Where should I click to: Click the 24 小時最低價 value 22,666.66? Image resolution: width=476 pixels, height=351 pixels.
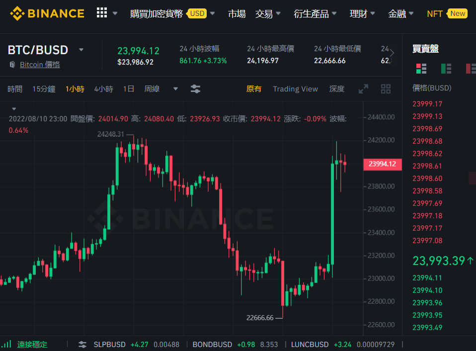point(330,61)
